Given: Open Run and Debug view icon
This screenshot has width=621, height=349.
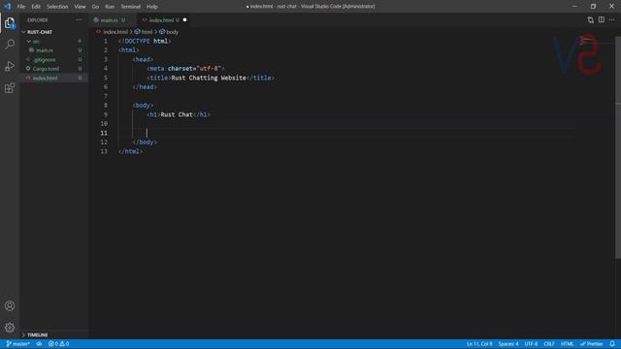Looking at the screenshot, I should click(x=10, y=66).
